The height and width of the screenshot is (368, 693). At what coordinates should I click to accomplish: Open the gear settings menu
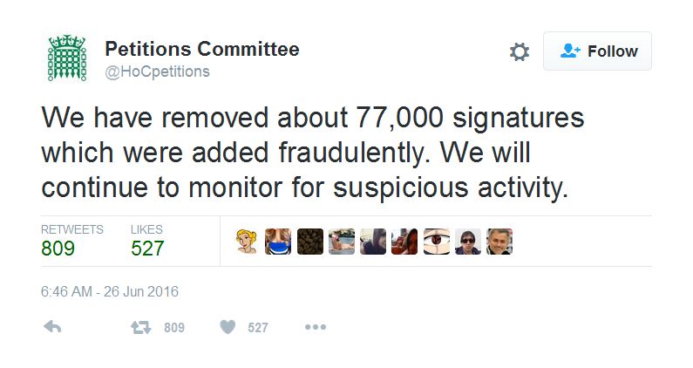coord(519,52)
